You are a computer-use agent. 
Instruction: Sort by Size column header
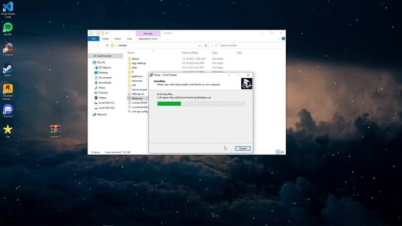[239, 53]
